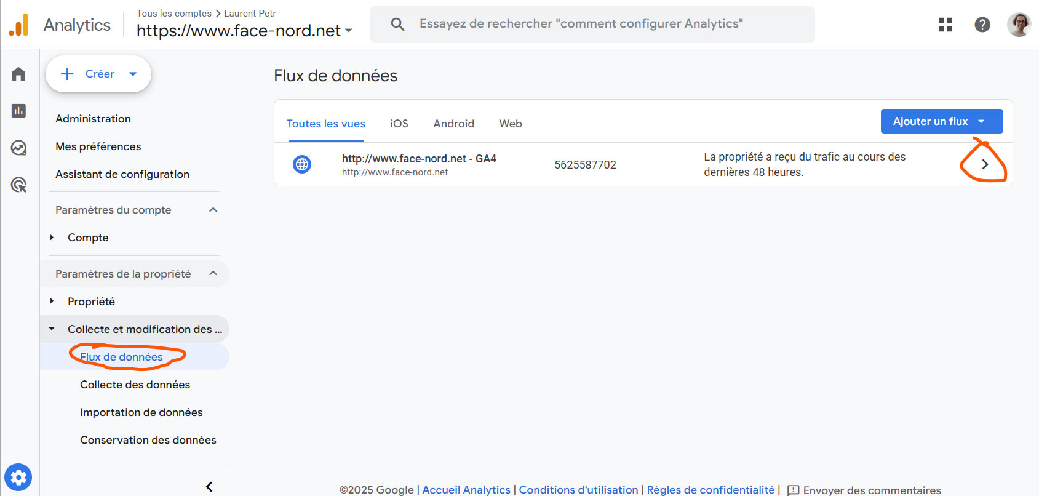Viewport: 1039px width, 496px height.
Task: Open the Créer dropdown button
Action: 98,74
